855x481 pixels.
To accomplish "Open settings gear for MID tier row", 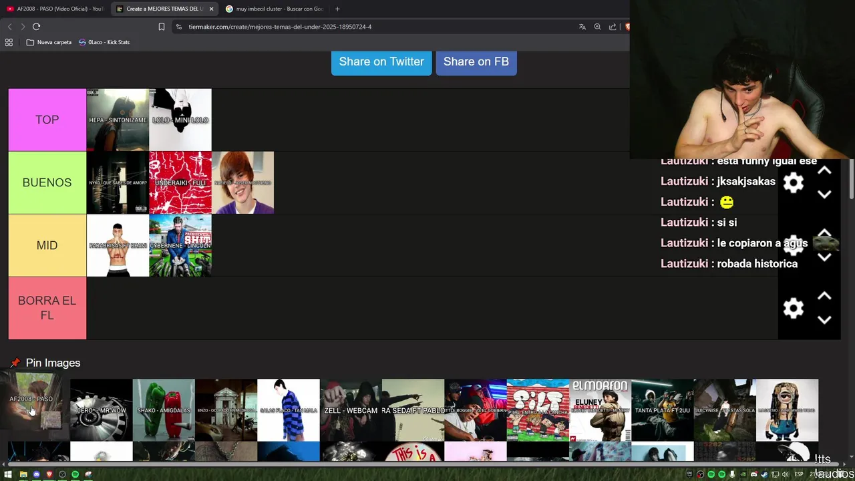I will [793, 245].
